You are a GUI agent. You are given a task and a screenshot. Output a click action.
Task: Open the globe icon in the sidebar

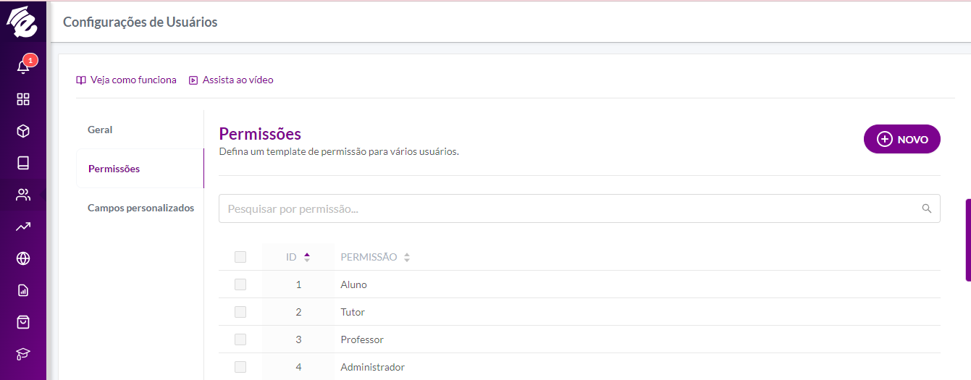point(23,258)
